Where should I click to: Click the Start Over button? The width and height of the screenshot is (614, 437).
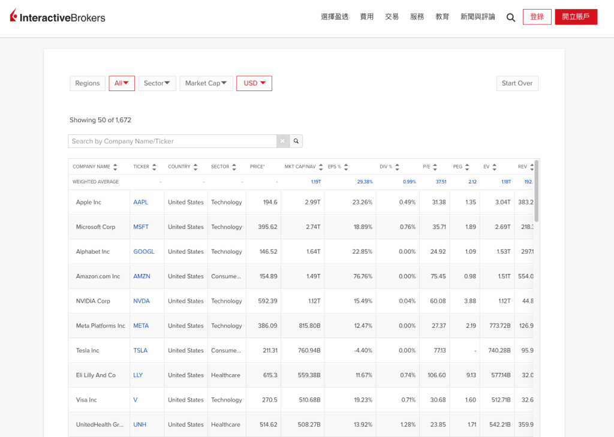[x=517, y=83]
